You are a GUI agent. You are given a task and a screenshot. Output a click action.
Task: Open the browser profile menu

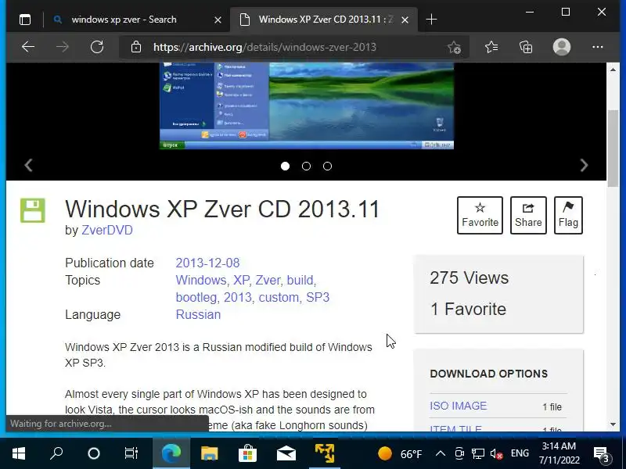[562, 47]
